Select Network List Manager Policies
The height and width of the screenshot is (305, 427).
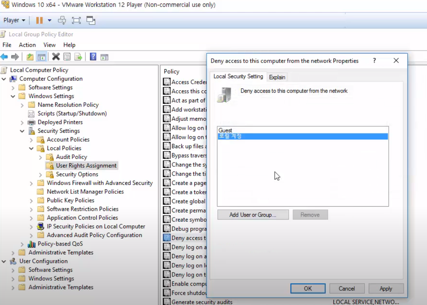pos(85,191)
